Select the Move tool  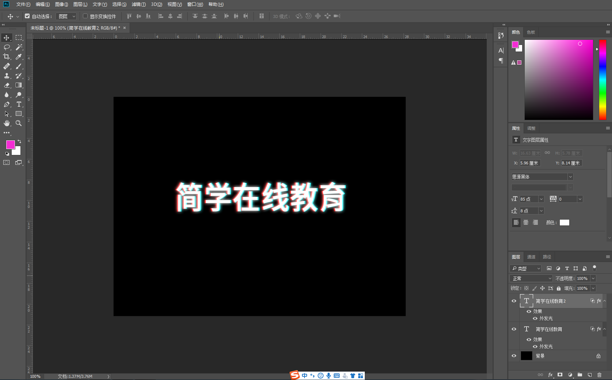[7, 38]
